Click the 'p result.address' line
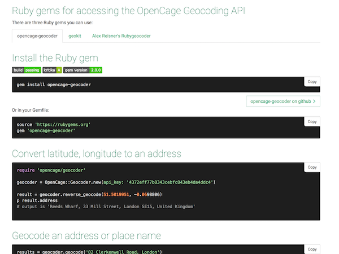The width and height of the screenshot is (339, 254). 37,200
